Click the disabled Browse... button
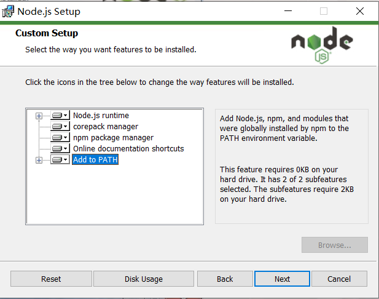 click(x=335, y=245)
